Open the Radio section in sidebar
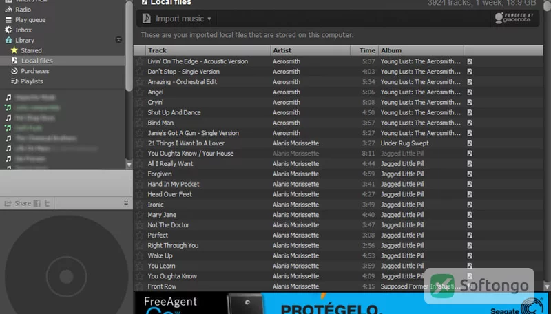The height and width of the screenshot is (314, 551). pyautogui.click(x=23, y=10)
